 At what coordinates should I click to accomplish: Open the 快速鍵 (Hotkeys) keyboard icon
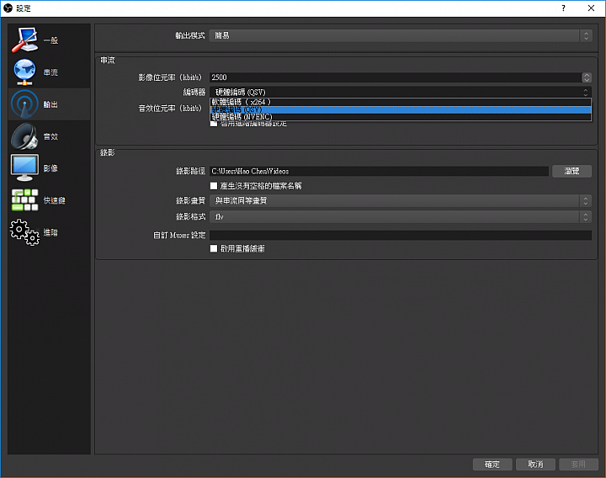[x=24, y=200]
